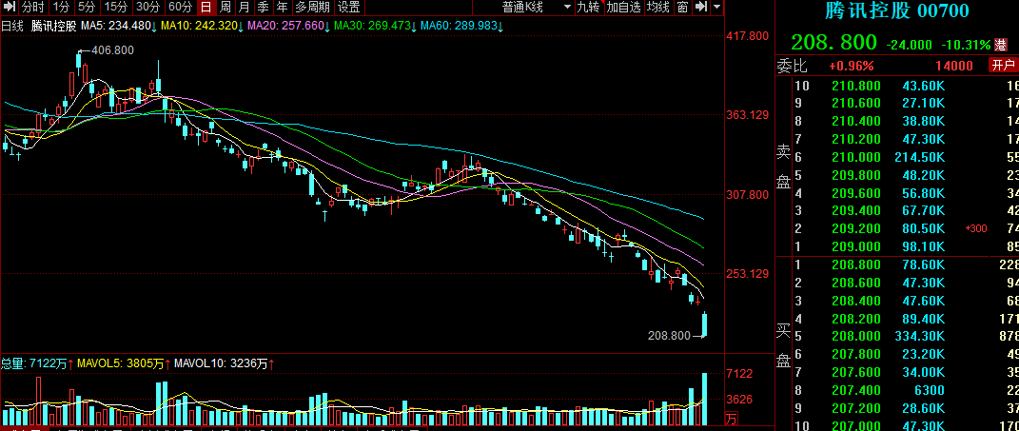Image resolution: width=1019 pixels, height=431 pixels.
Task: Click sell level 6 price 210.000
Action: [x=856, y=157]
